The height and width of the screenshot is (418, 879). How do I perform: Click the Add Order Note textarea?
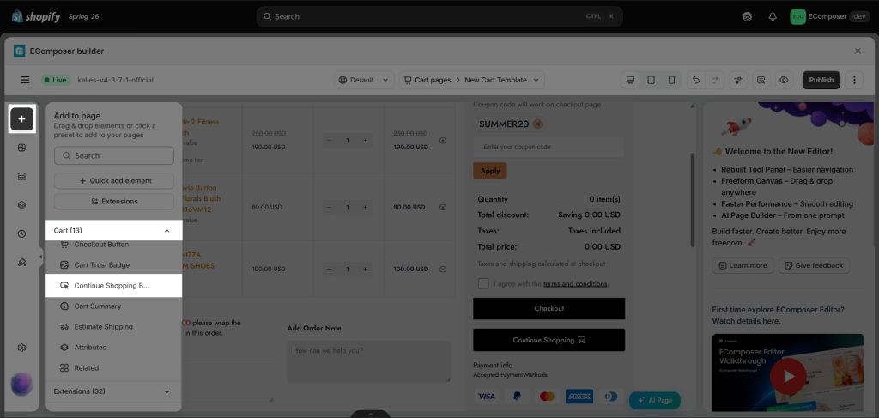pos(369,361)
